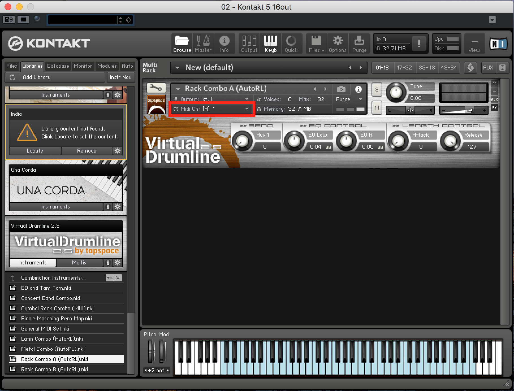Minimize all instruments in the rack
This screenshot has width=514, height=391.
[x=502, y=68]
